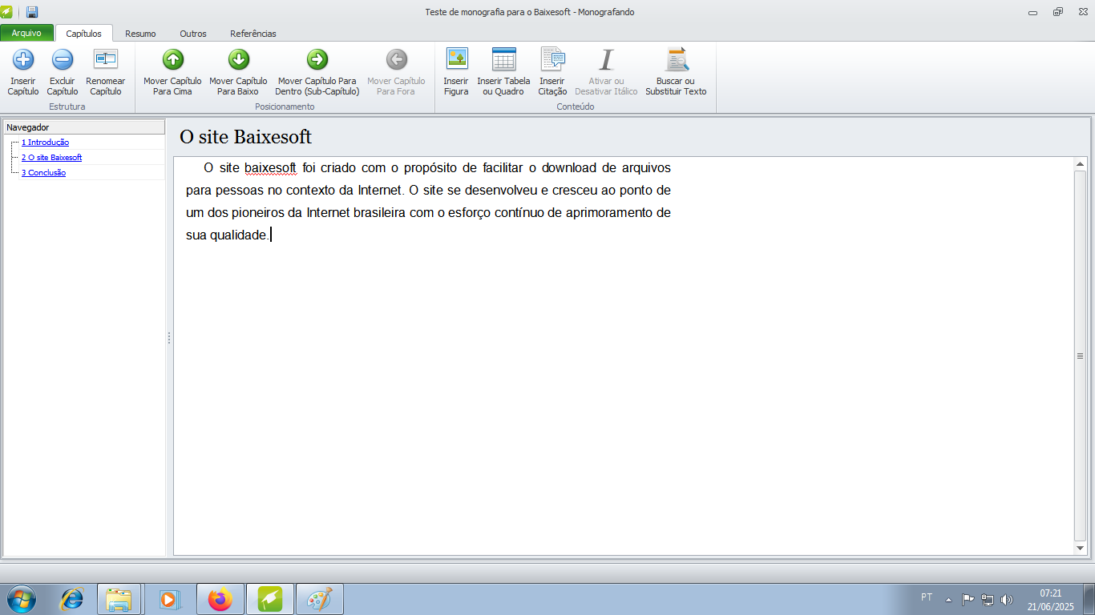Image resolution: width=1095 pixels, height=615 pixels.
Task: Switch to the Resumo tab
Action: click(x=140, y=34)
